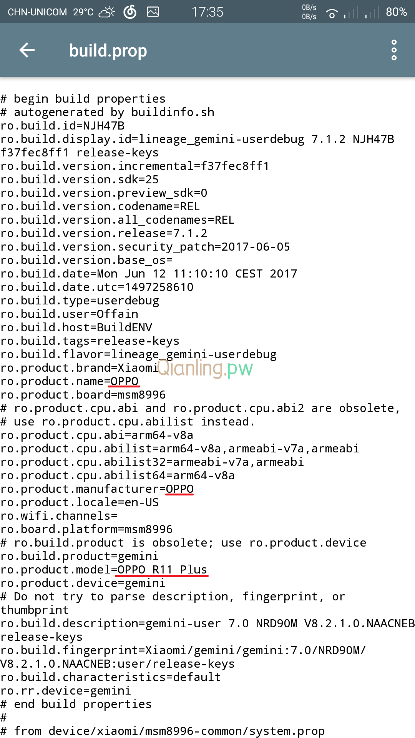Tap the weather cloud-sun status icon
This screenshot has height=738, width=415.
coord(106,12)
